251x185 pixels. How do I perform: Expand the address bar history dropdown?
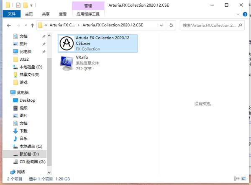[x=161, y=25]
